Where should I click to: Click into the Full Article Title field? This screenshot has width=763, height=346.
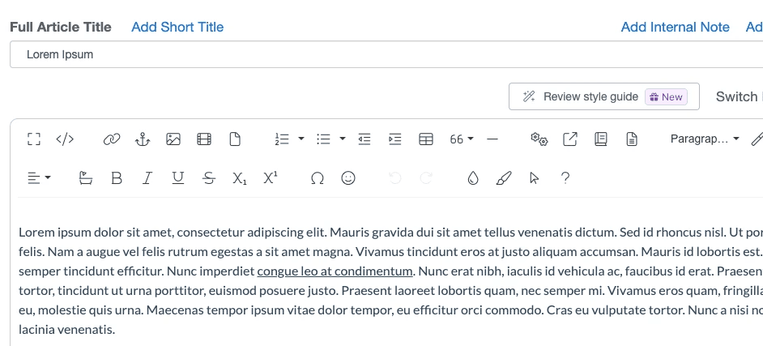(x=386, y=54)
